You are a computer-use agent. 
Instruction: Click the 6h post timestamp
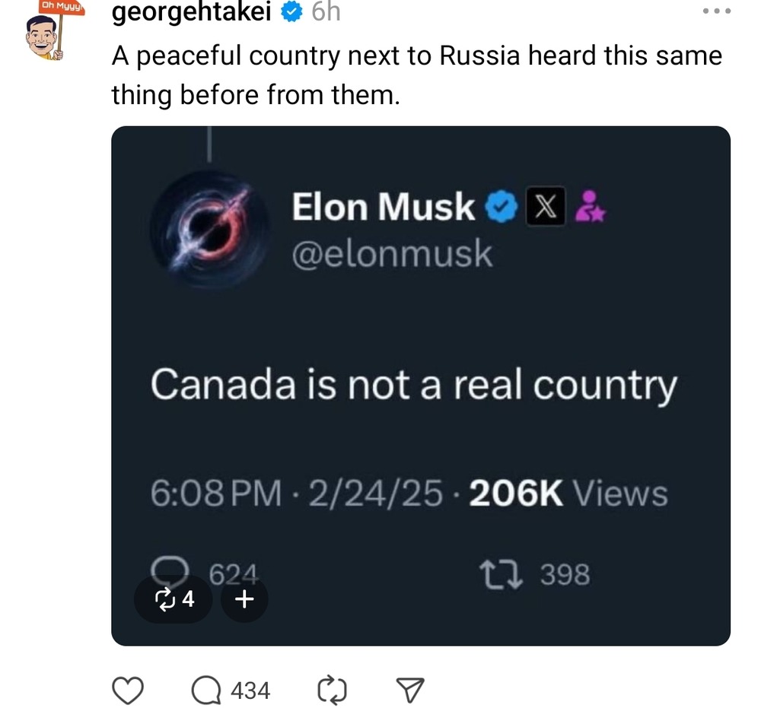pyautogui.click(x=326, y=13)
